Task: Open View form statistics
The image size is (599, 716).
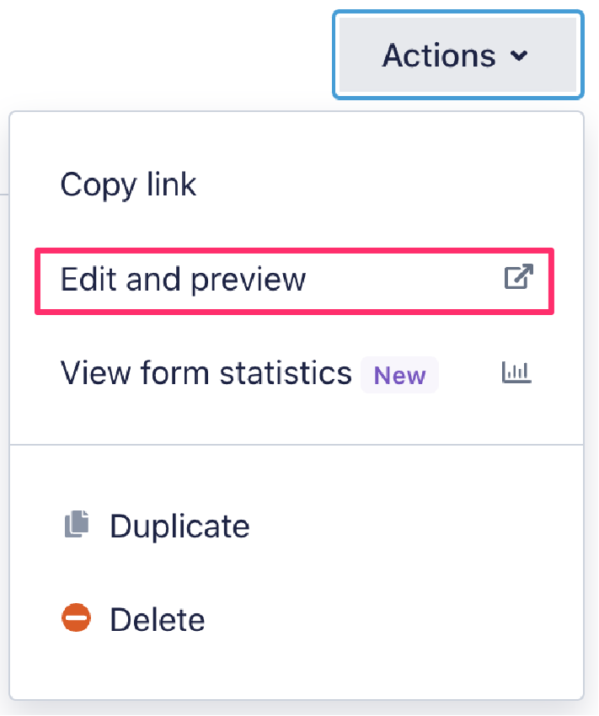Action: [206, 372]
